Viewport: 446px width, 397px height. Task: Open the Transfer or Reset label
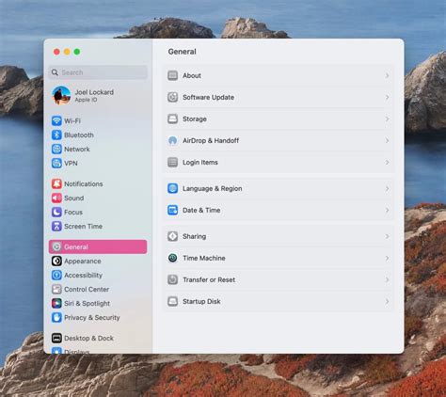coord(209,279)
